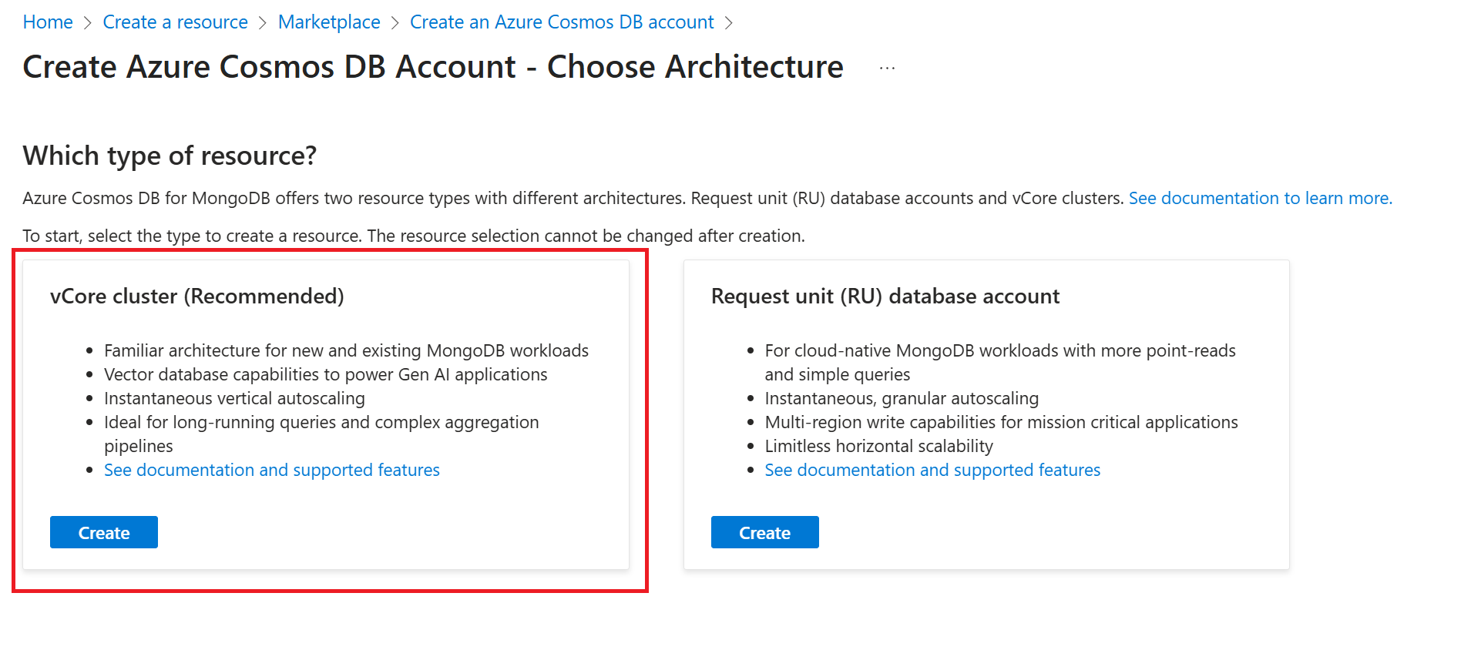Click 'Which type of resource?' heading
The image size is (1481, 670).
(170, 156)
